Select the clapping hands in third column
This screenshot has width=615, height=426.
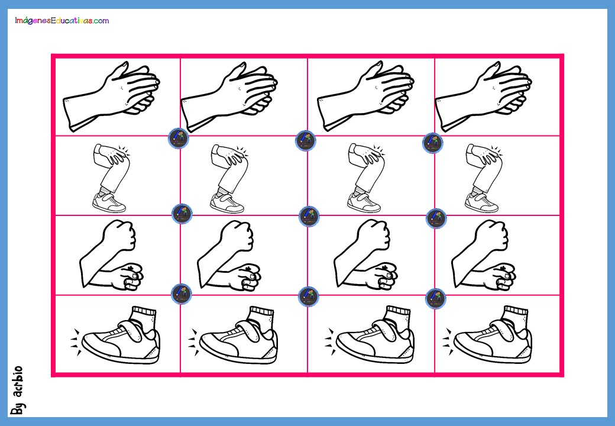[x=365, y=96]
